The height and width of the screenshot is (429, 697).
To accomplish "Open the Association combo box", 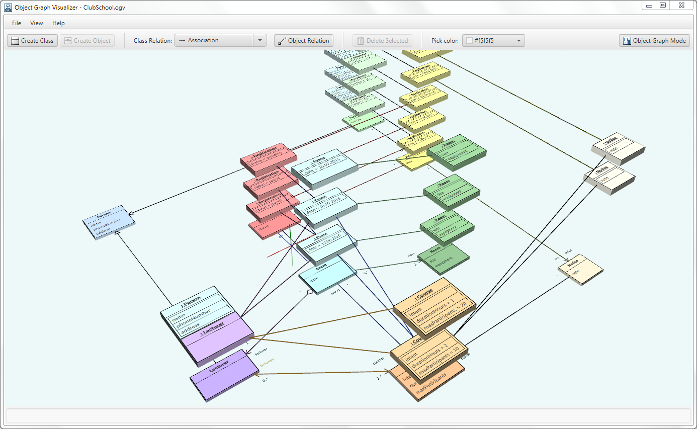I will [216, 40].
